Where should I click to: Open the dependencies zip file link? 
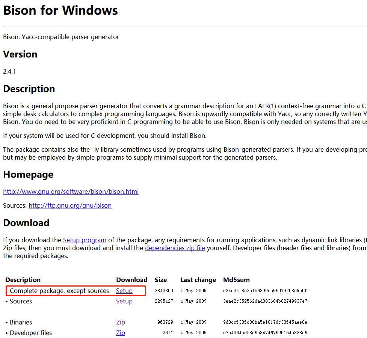175,248
